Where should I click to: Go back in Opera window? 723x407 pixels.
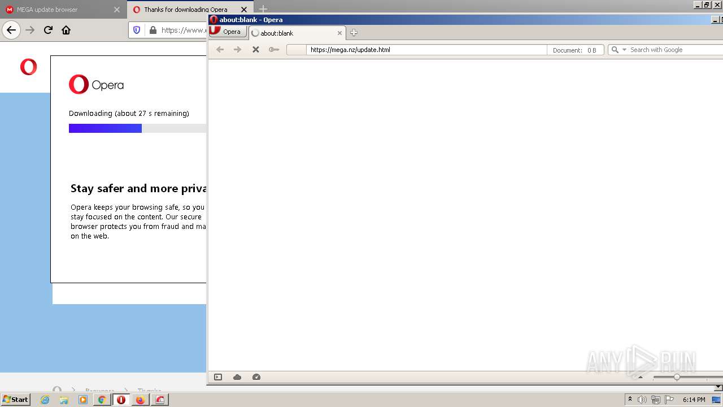click(220, 50)
